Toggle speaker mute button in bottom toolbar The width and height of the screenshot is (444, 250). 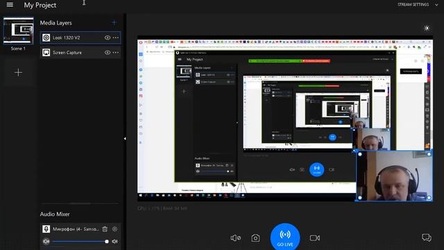(x=236, y=238)
